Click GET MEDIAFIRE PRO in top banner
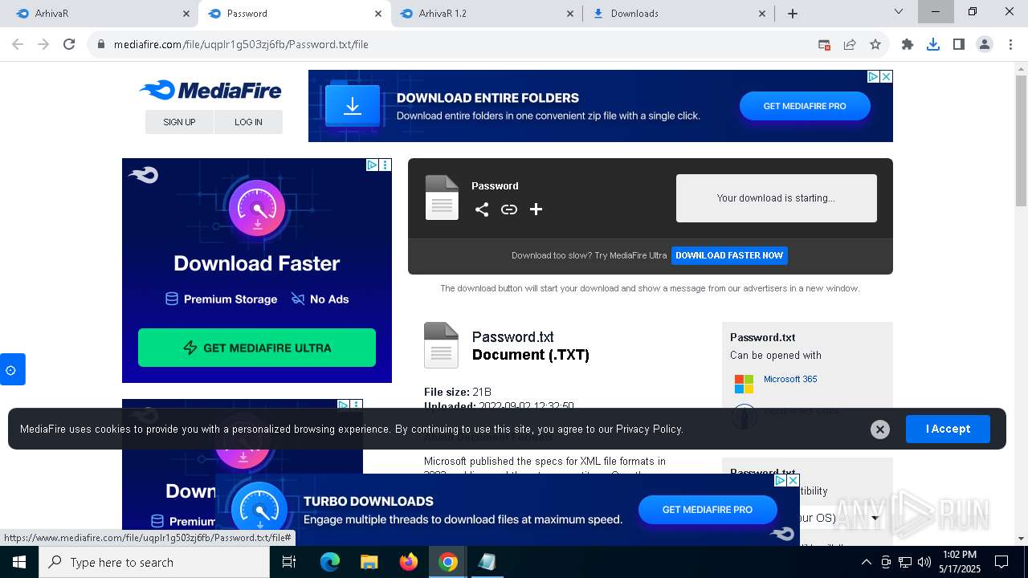This screenshot has height=578, width=1028. pyautogui.click(x=805, y=106)
